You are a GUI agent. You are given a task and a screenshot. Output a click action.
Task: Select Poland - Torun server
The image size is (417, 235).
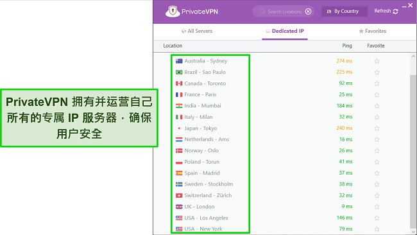202,162
